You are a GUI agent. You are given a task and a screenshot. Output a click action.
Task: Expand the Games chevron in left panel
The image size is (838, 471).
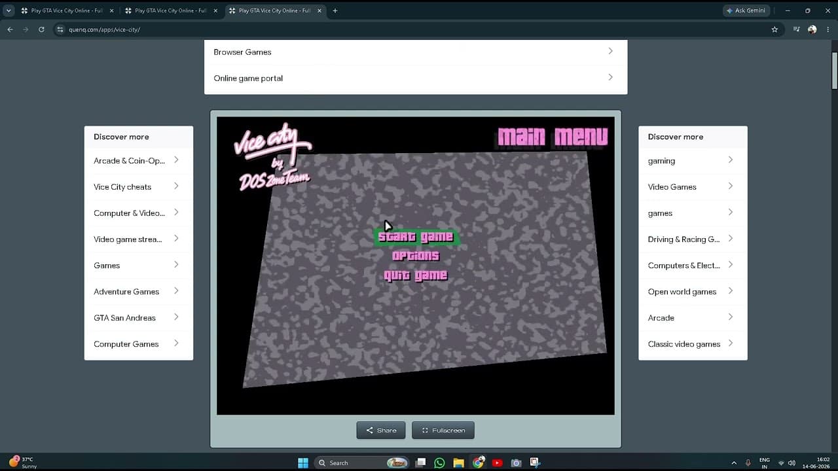[x=176, y=265]
